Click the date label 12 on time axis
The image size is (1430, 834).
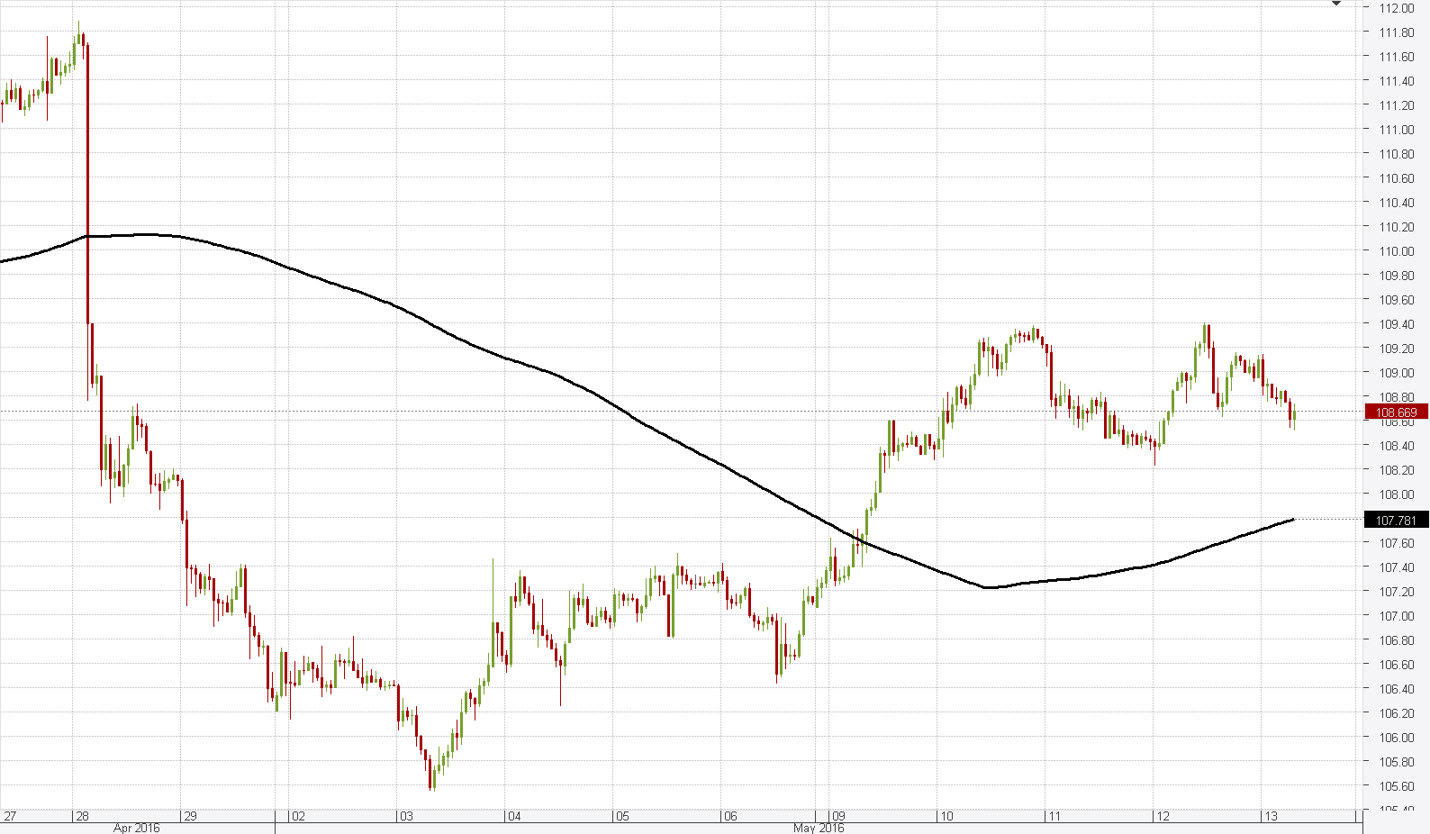point(1163,817)
